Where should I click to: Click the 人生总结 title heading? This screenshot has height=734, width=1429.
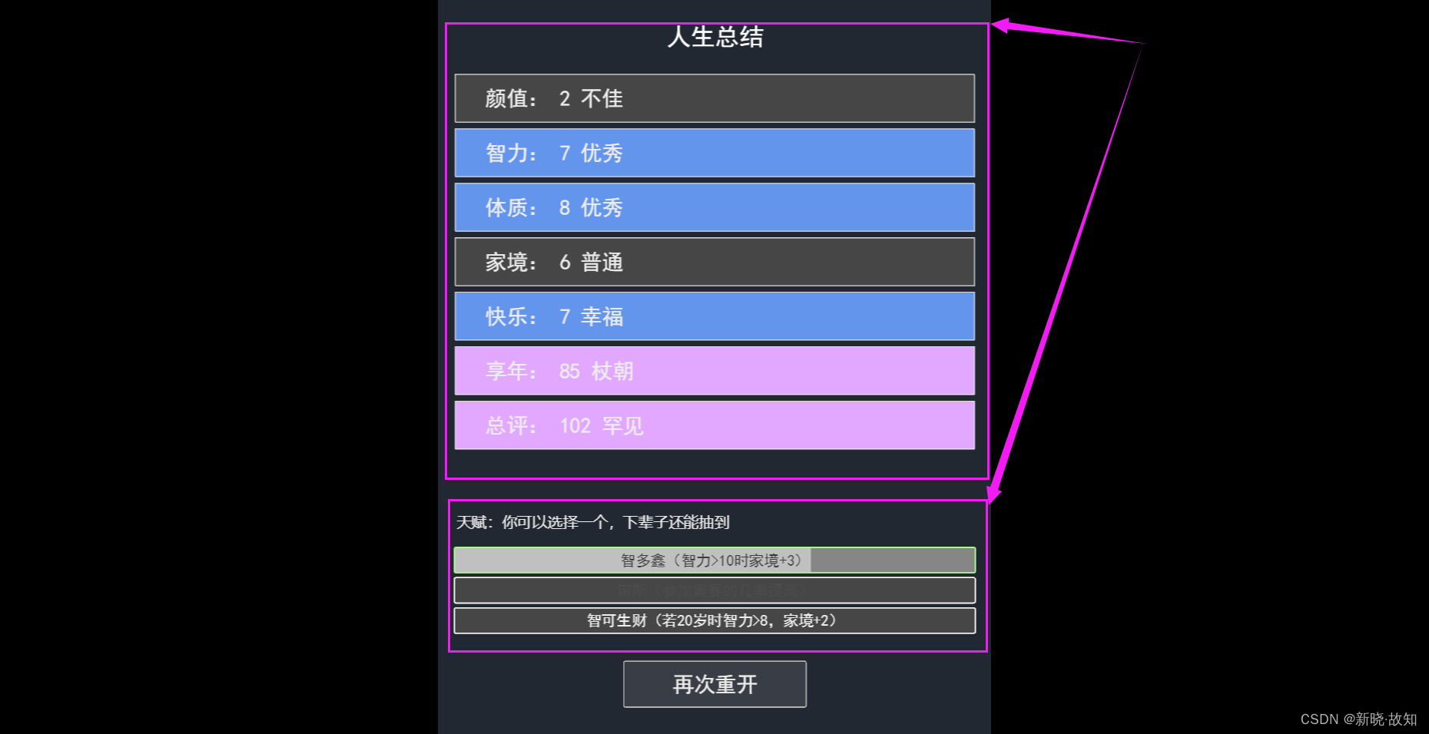tap(715, 37)
